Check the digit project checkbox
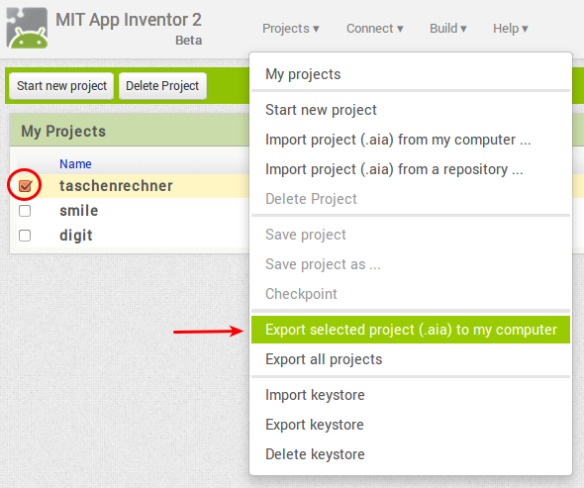The height and width of the screenshot is (488, 584). 25,236
